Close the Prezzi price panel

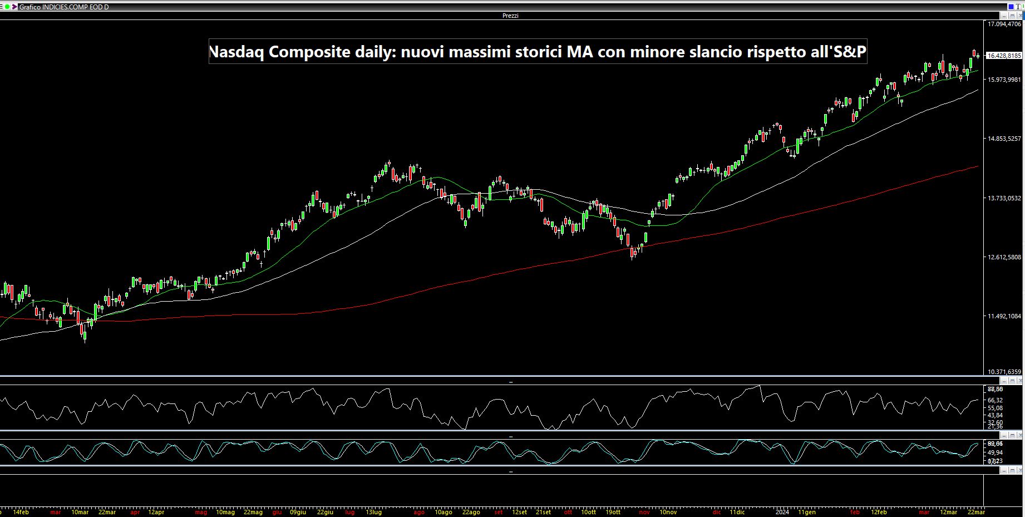coord(1020,16)
